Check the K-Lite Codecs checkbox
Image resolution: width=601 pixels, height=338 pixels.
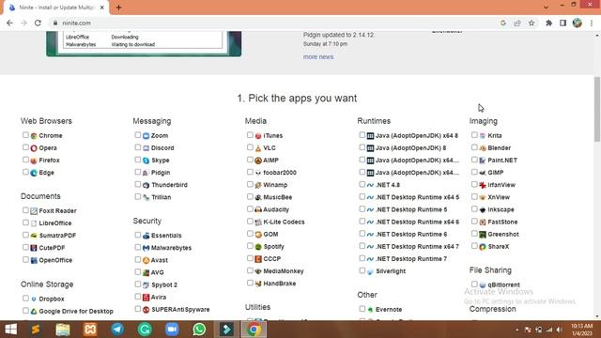pyautogui.click(x=250, y=222)
